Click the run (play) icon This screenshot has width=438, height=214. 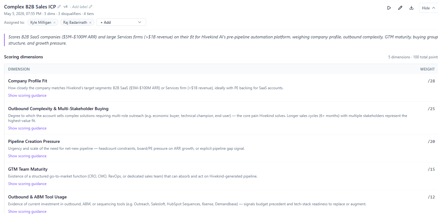[389, 8]
